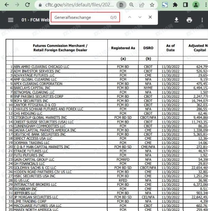
Task: Click APEX CLEARING CORPORATION name
Action: pyautogui.click(x=38, y=84)
